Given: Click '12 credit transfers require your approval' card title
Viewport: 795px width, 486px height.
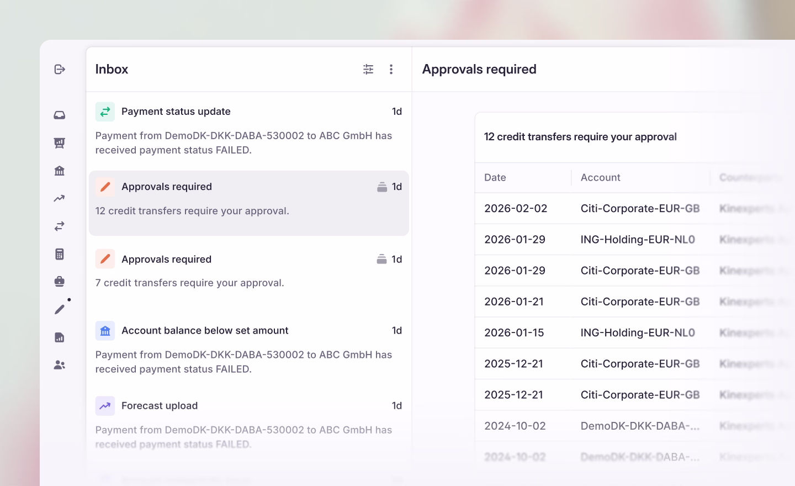Looking at the screenshot, I should click(580, 137).
